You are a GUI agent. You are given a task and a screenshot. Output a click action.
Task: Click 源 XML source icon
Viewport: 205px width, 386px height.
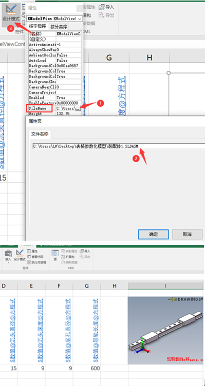[55, 255]
